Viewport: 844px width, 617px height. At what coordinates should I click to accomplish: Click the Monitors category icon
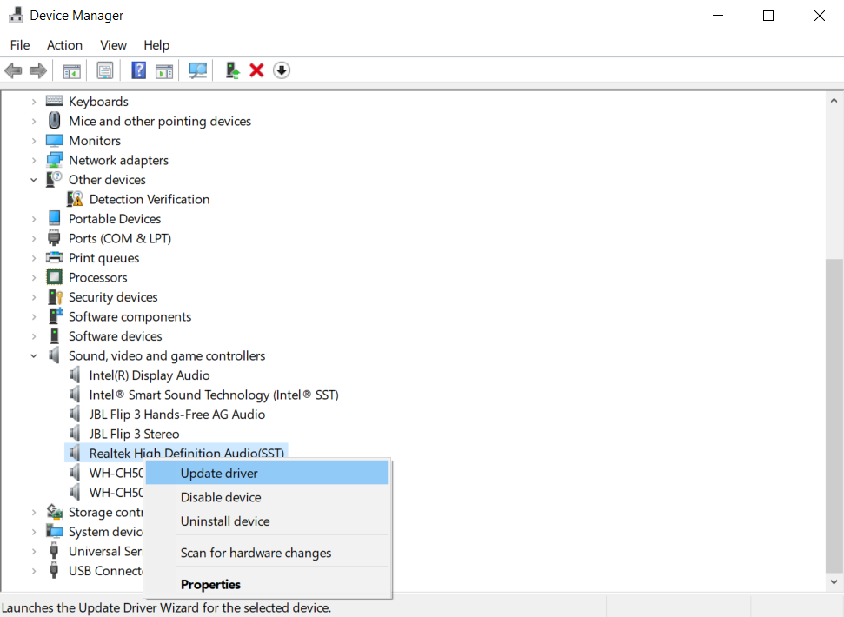click(55, 141)
